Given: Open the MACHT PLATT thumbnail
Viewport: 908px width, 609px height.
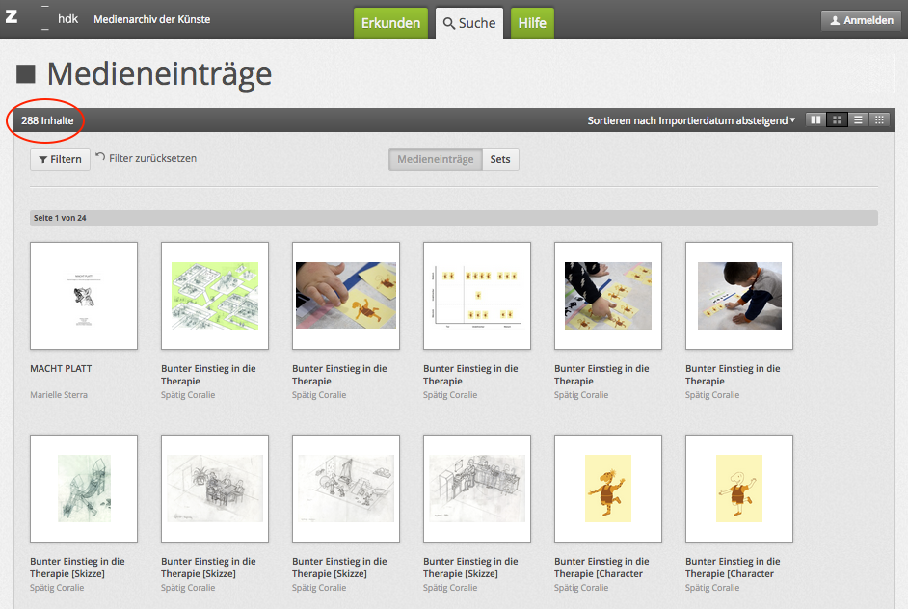Looking at the screenshot, I should (84, 296).
